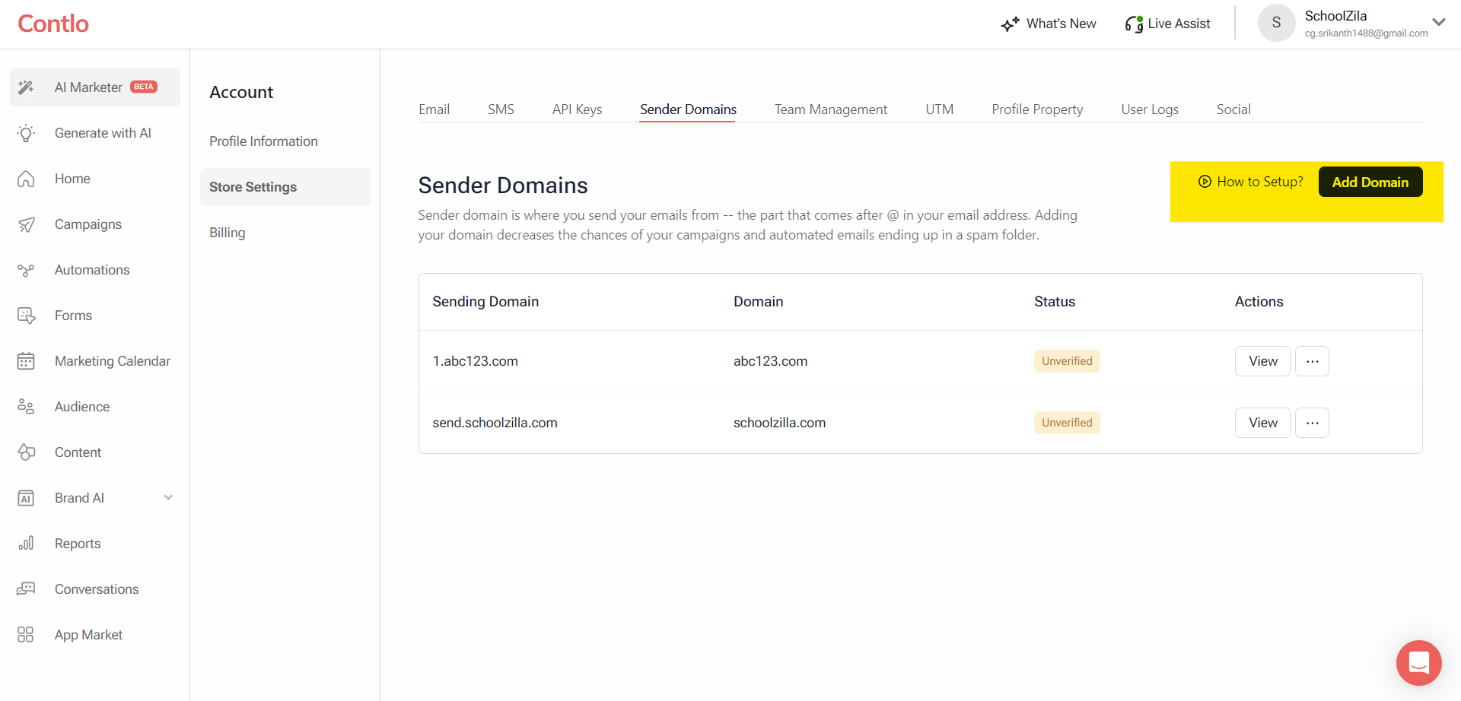
Task: Click the Reports bar chart icon
Action: point(26,544)
